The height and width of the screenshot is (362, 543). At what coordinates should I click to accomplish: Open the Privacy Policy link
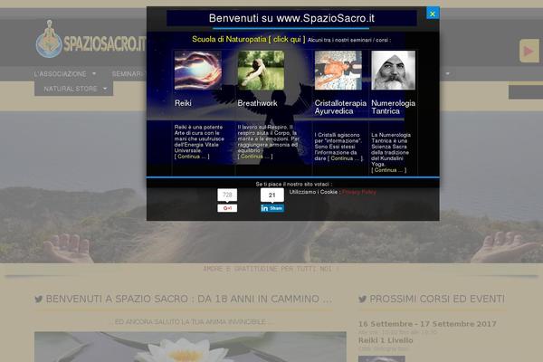359,192
